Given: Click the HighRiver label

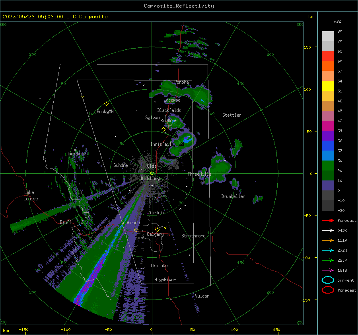Looking at the screenshot, I should [165, 280].
